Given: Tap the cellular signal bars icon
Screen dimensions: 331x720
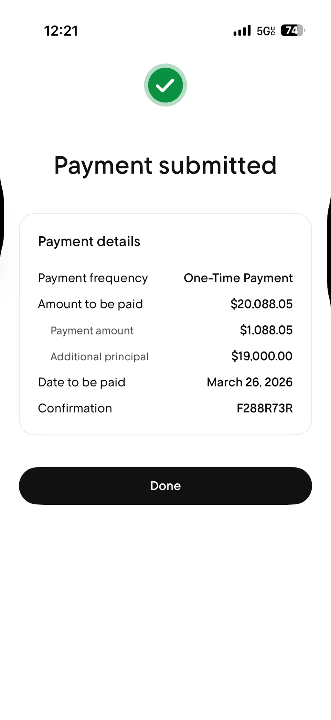Looking at the screenshot, I should 242,31.
